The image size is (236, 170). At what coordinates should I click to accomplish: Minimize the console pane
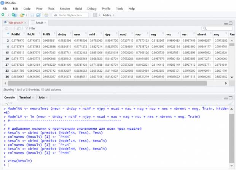[226, 98]
